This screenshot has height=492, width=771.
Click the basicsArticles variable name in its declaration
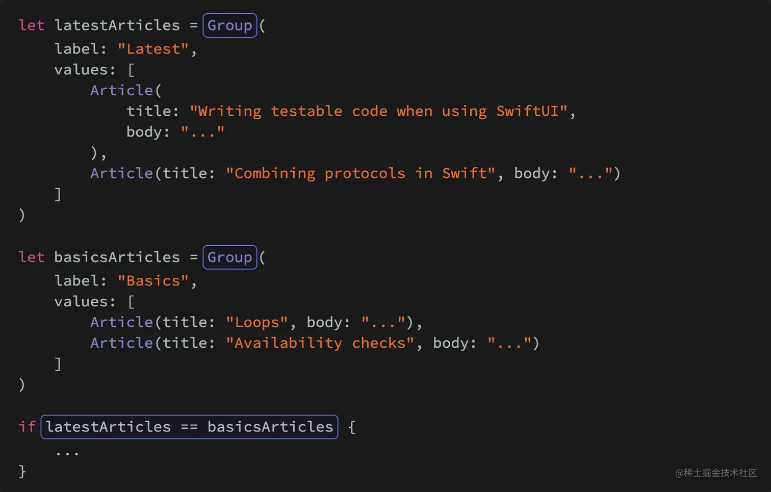(117, 257)
